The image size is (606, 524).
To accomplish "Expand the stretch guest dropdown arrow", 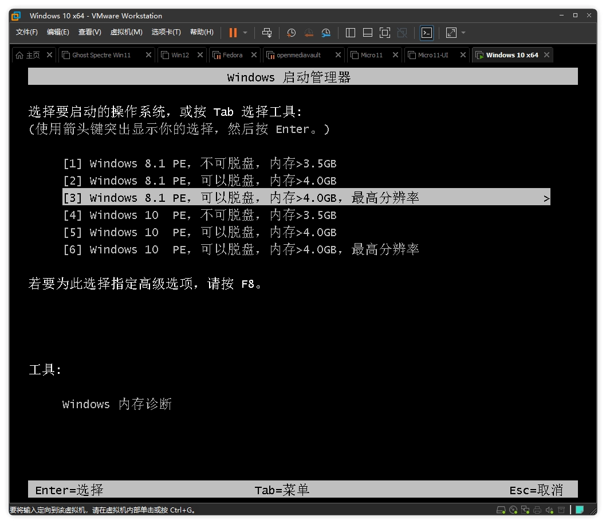I will click(463, 33).
